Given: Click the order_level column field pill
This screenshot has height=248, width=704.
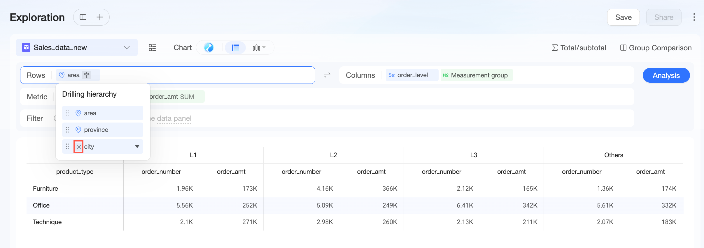Looking at the screenshot, I should click(412, 75).
